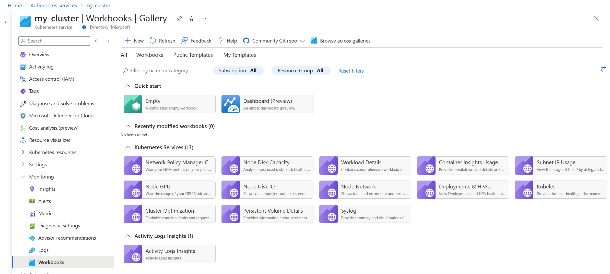Image resolution: width=610 pixels, height=274 pixels.
Task: Collapse the Kubernetes Services section
Action: tap(127, 147)
